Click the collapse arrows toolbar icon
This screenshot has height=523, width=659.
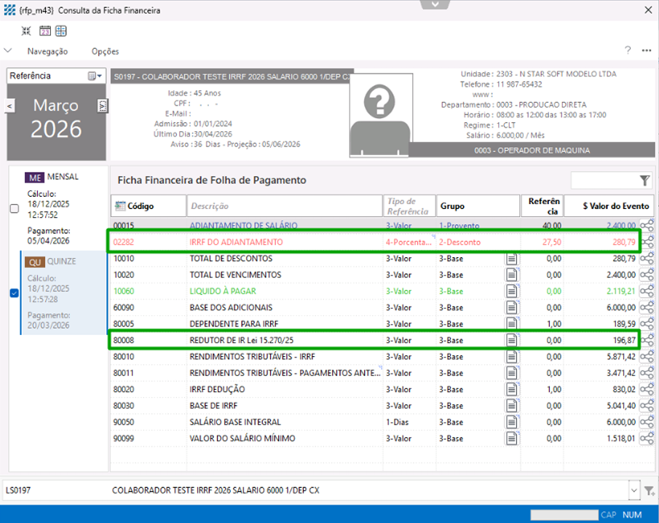click(x=26, y=31)
